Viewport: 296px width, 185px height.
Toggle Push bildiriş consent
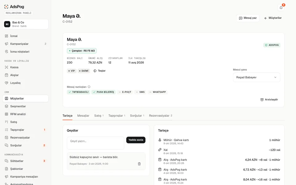[104, 92]
